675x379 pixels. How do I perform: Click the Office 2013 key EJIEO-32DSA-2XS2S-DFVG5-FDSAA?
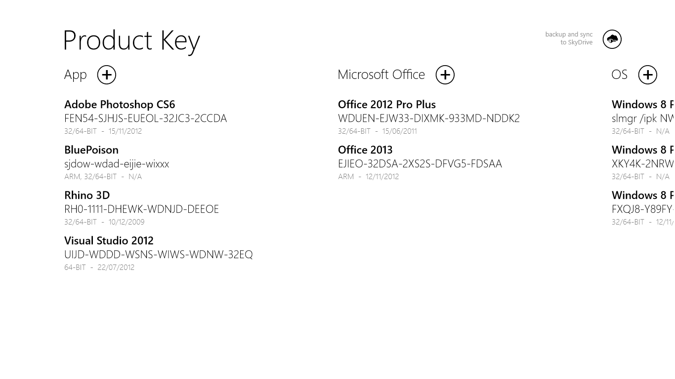point(420,164)
